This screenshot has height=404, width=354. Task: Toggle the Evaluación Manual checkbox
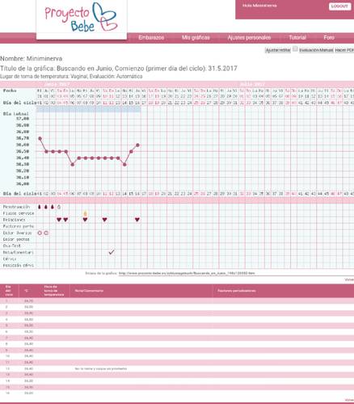pos(295,49)
